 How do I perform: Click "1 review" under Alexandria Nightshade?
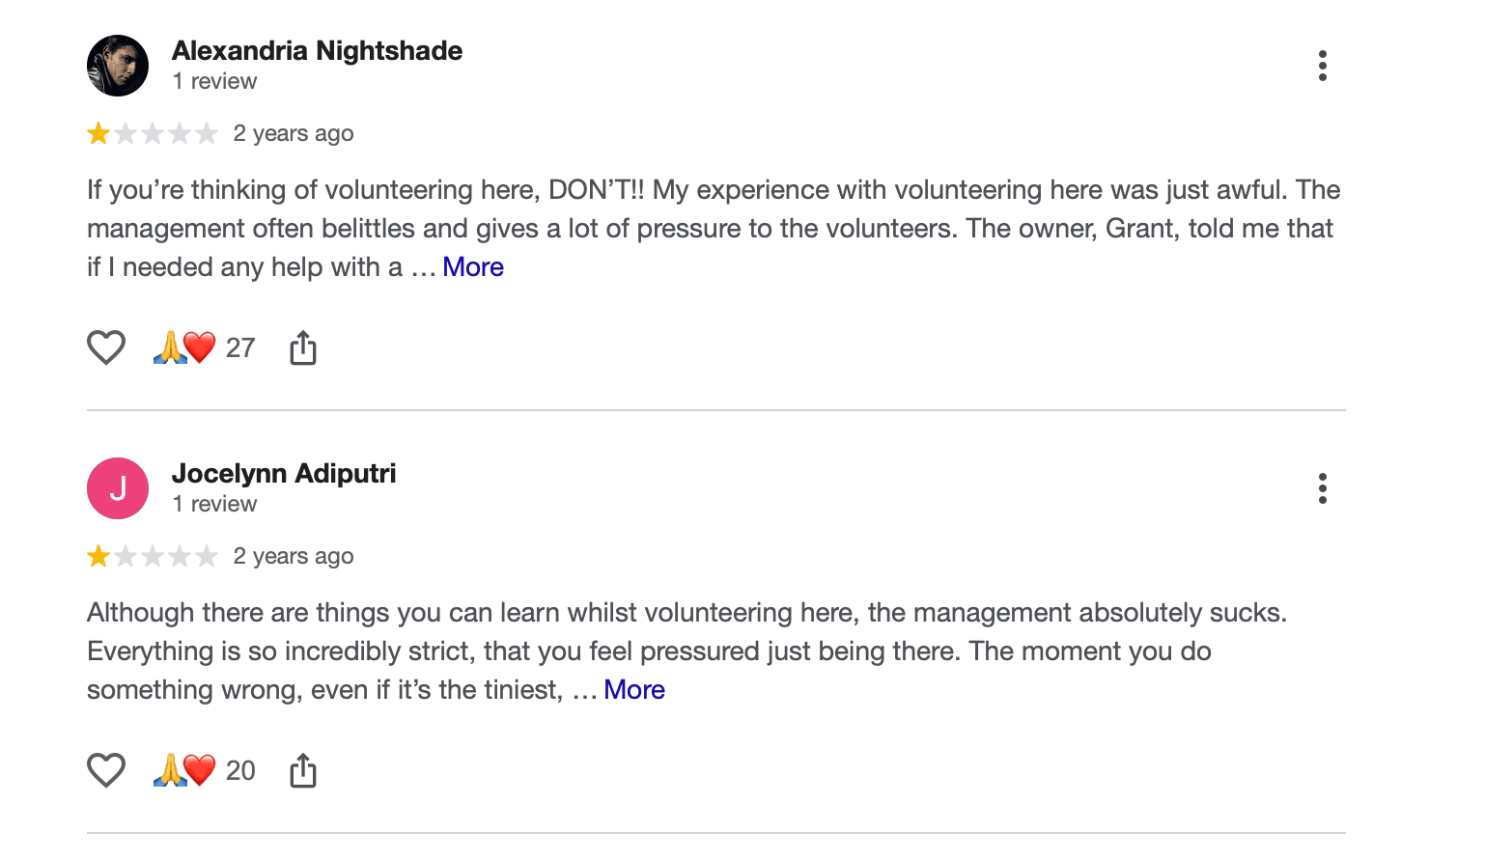[x=214, y=82]
